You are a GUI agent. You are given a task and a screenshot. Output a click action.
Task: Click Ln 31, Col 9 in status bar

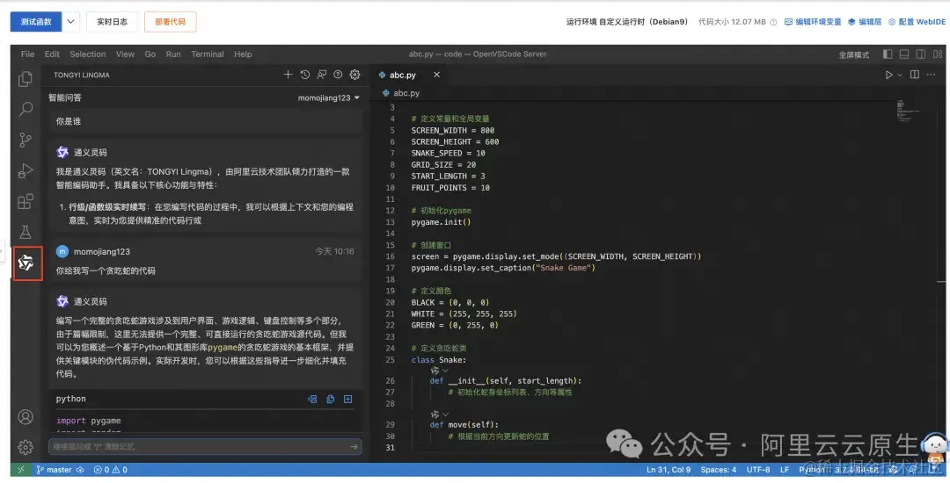669,470
